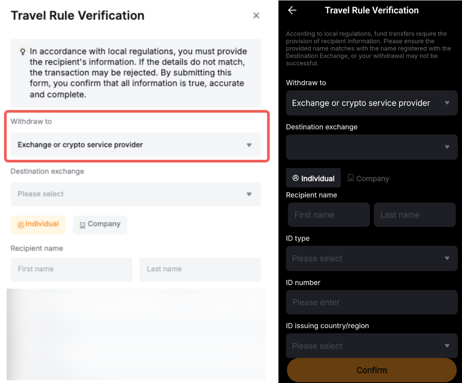462x383 pixels.
Task: Focus the dark panel First name field
Action: (329, 215)
